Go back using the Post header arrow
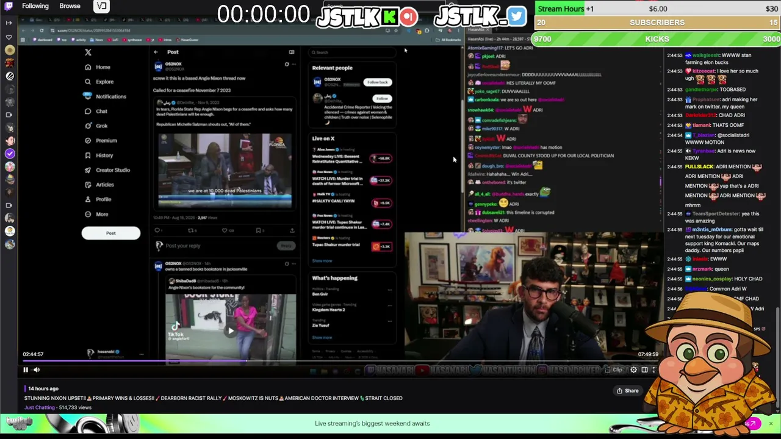781x439 pixels. tap(156, 52)
